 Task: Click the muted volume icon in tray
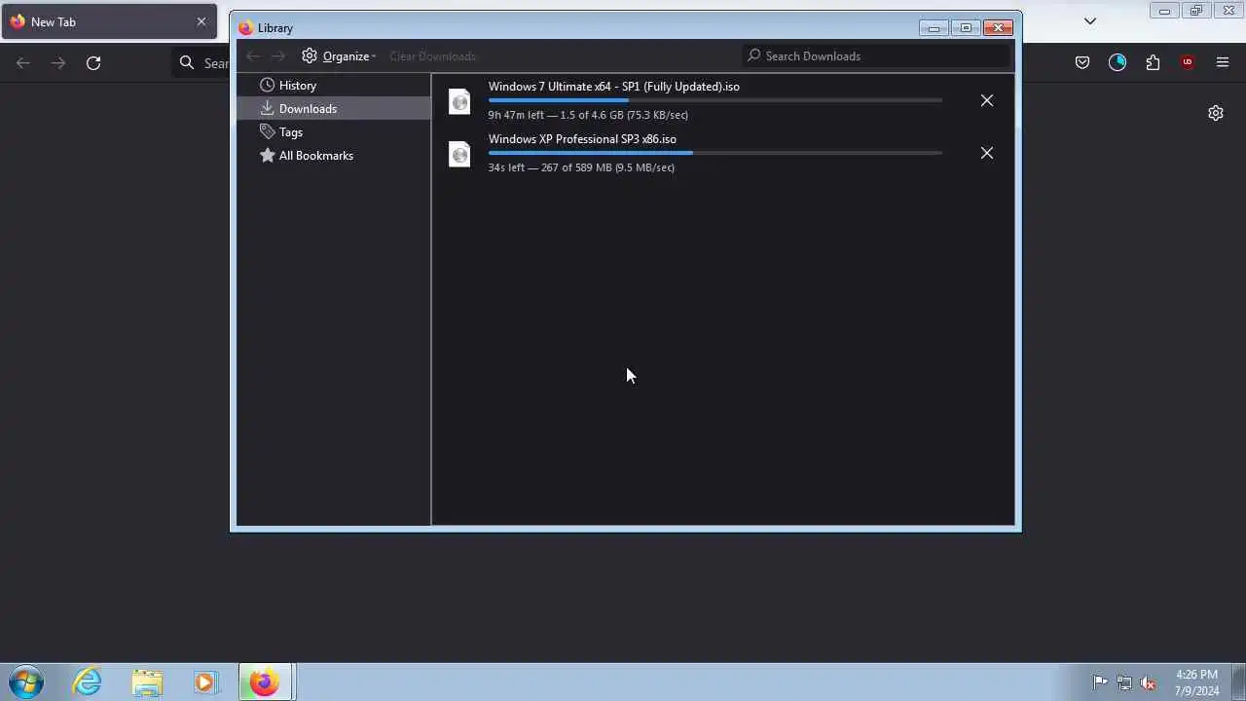[x=1149, y=683]
